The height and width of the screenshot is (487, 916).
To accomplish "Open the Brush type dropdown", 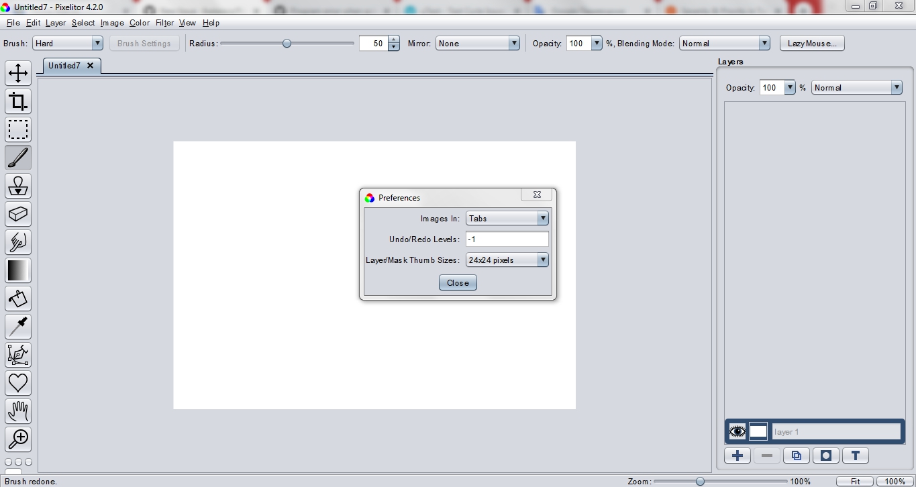I will [68, 43].
